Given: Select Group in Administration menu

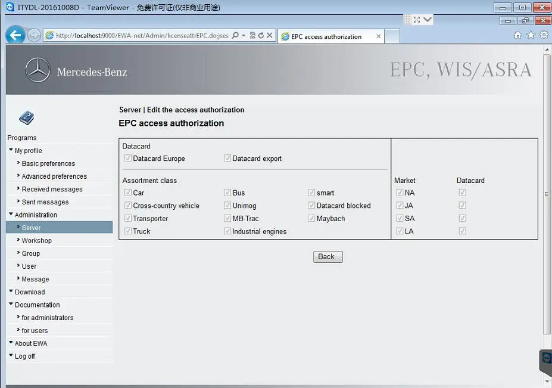Looking at the screenshot, I should coord(30,253).
